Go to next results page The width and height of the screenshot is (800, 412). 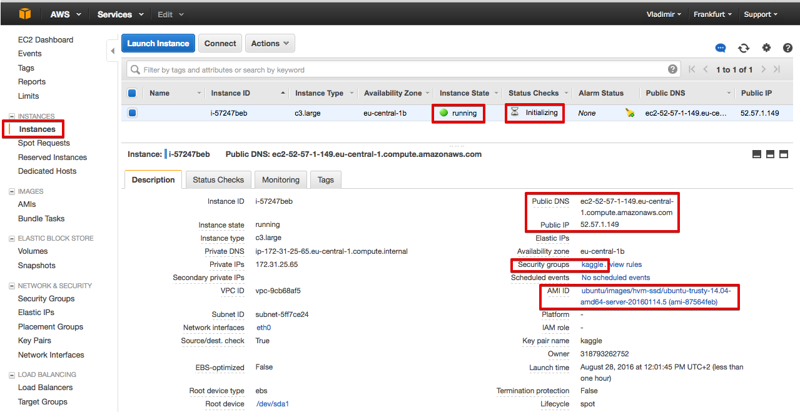762,69
